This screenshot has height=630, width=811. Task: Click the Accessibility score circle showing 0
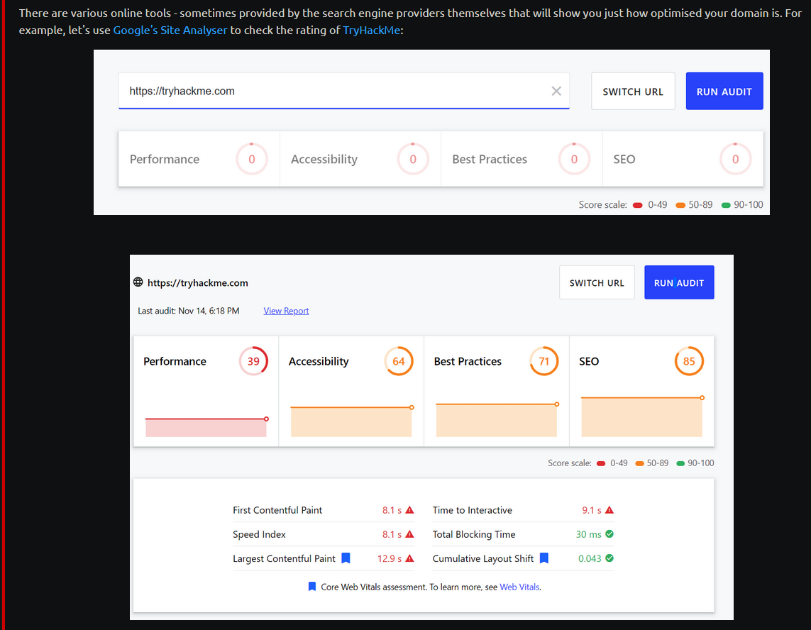coord(413,159)
